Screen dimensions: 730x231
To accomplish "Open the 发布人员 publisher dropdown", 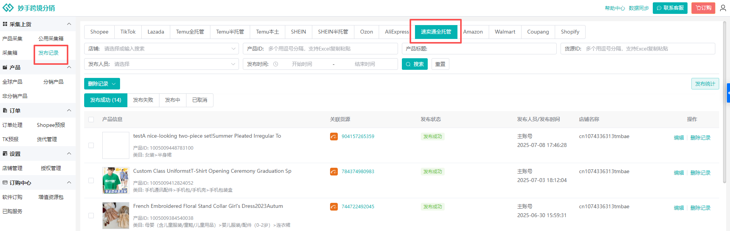I will coord(161,64).
